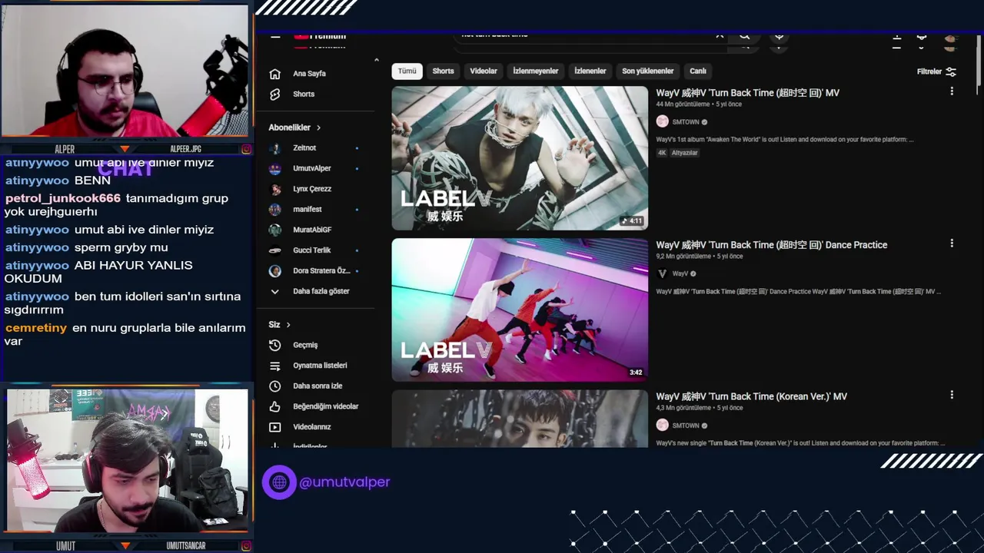This screenshot has height=553, width=984.
Task: Open three-dot menu for Korean Ver. MV
Action: pyautogui.click(x=952, y=395)
